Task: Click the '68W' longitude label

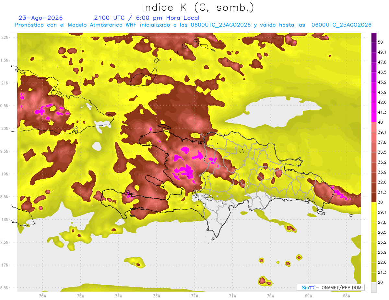Action: click(x=346, y=295)
